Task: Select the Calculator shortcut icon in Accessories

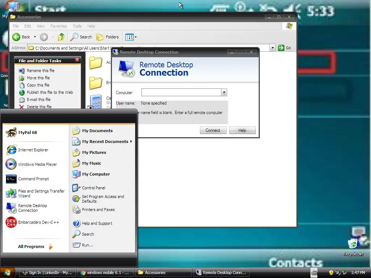Action: coord(96,102)
